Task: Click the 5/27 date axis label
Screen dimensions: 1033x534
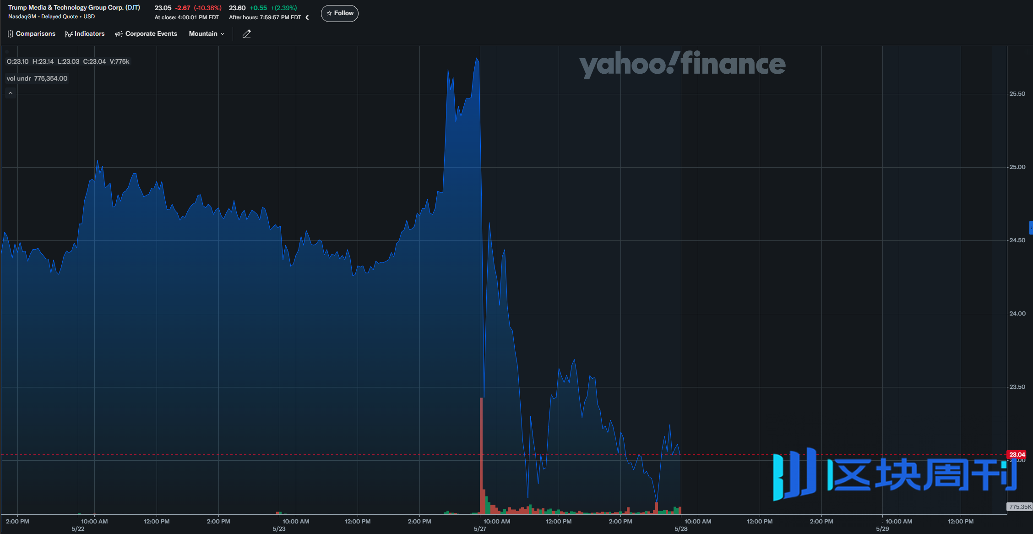Action: [x=480, y=529]
